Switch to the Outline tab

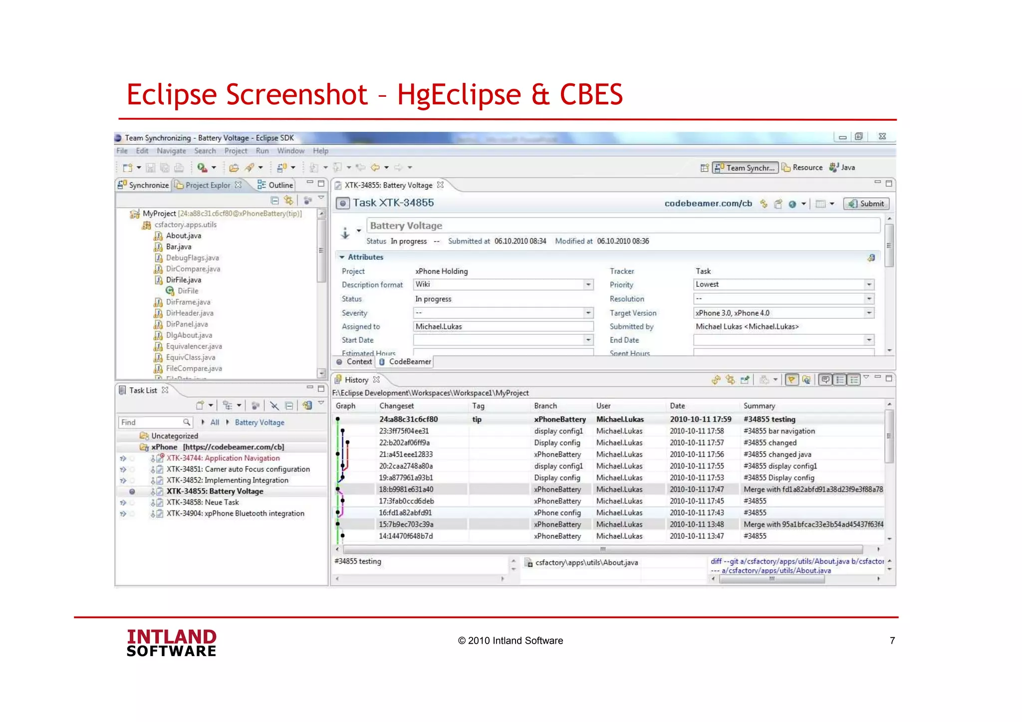(x=275, y=185)
